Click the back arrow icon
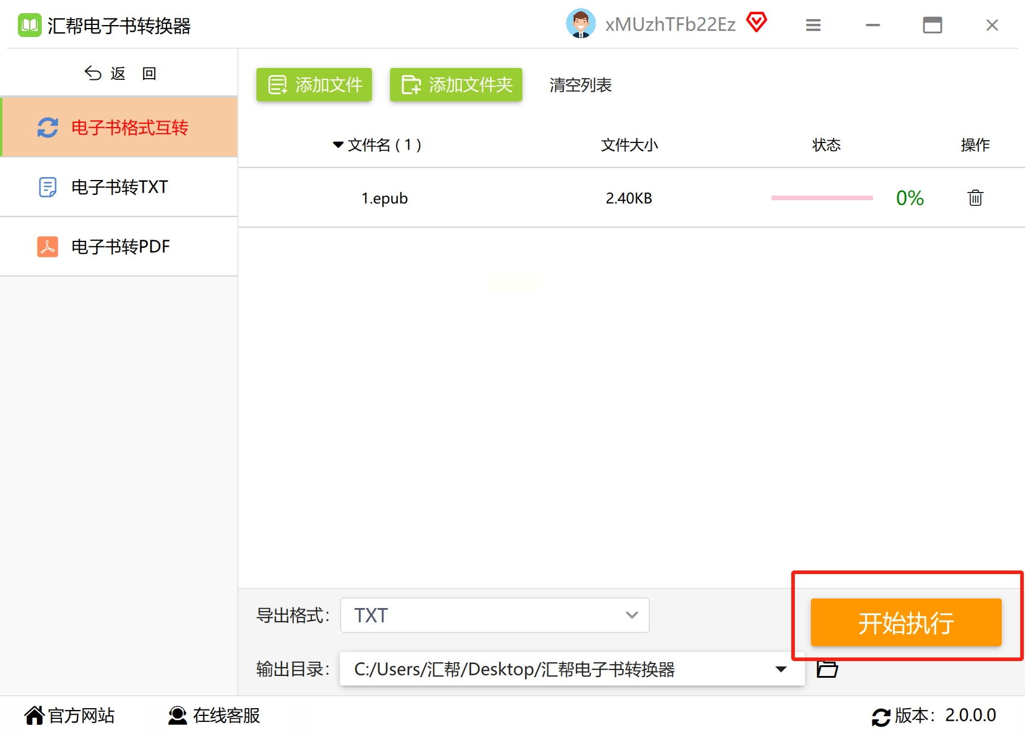This screenshot has width=1025, height=735. [x=92, y=73]
